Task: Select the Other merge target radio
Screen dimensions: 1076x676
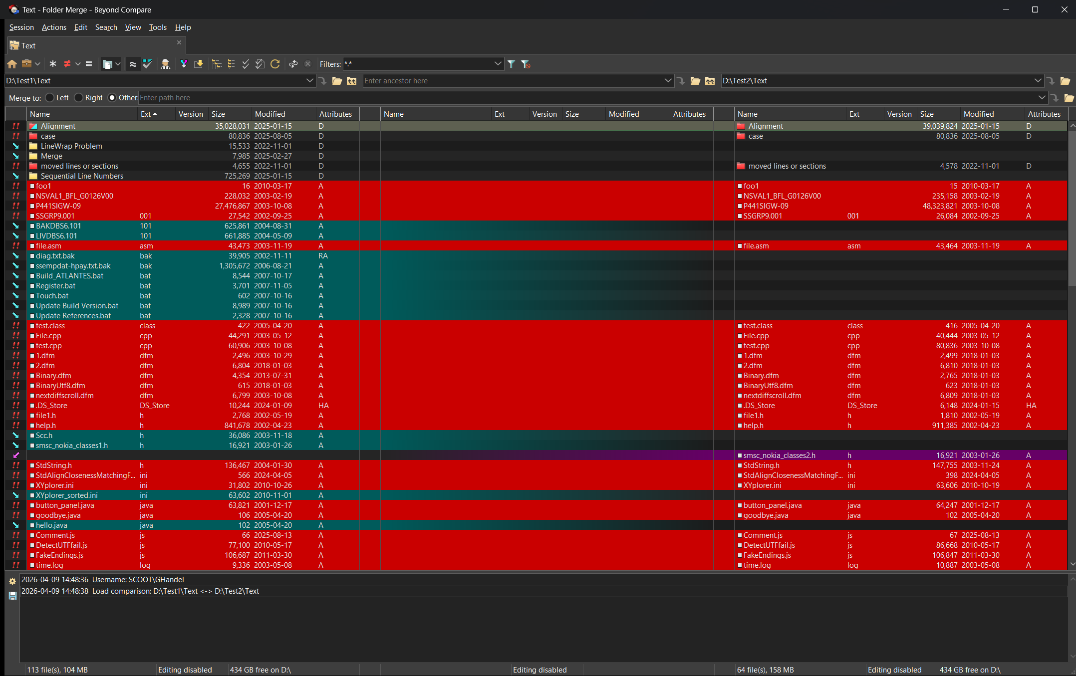Action: (x=112, y=98)
